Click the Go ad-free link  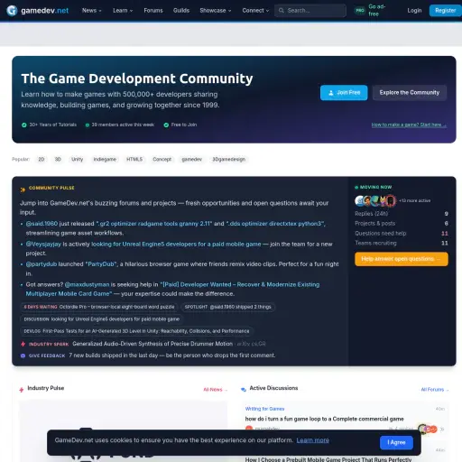(376, 10)
